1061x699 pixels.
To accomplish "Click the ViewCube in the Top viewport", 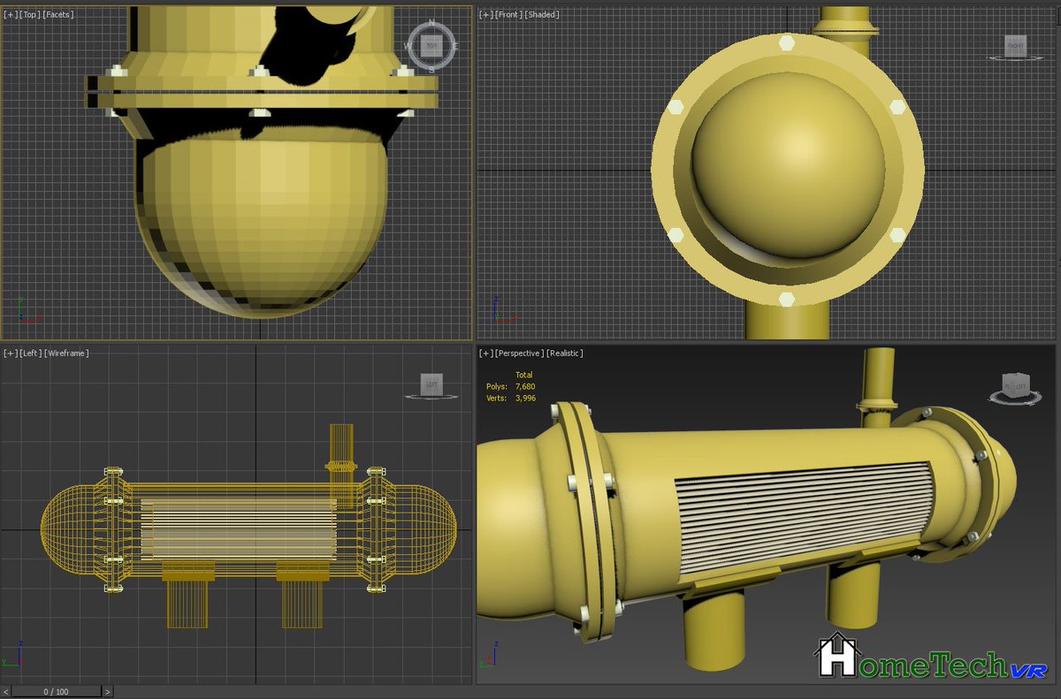I will 431,45.
